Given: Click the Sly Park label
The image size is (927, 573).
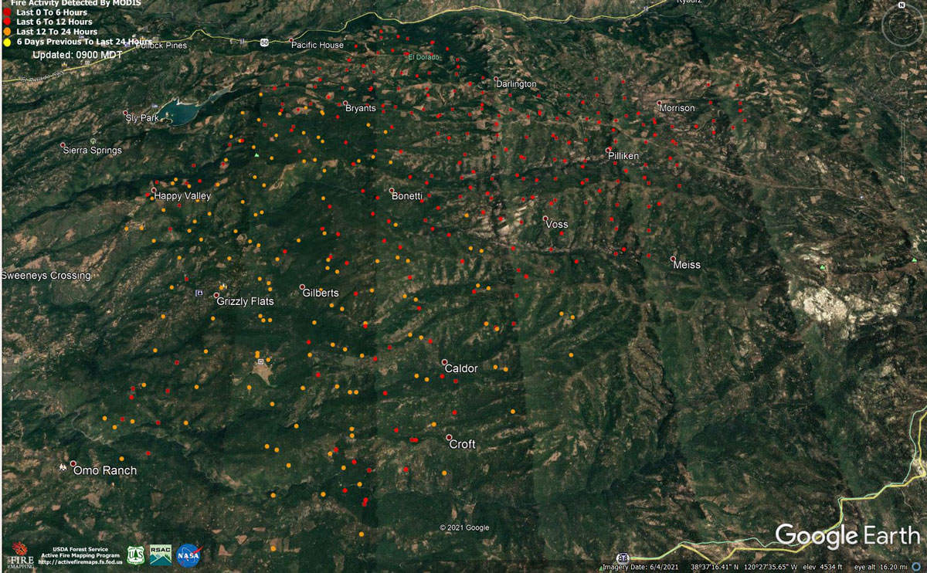Looking at the screenshot, I should pos(141,118).
